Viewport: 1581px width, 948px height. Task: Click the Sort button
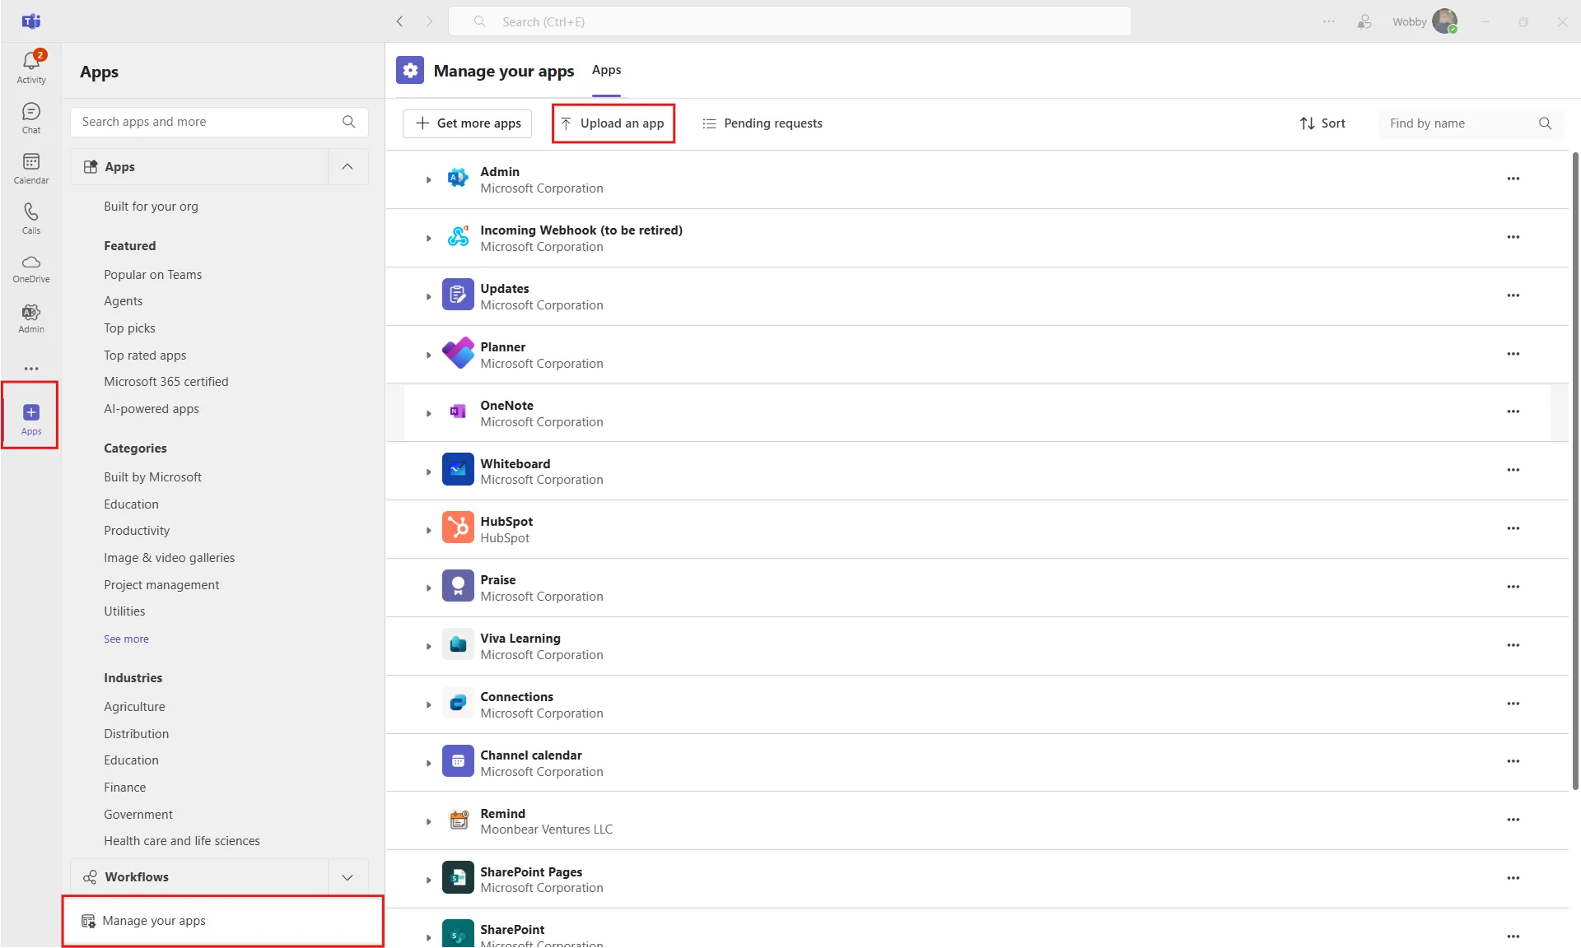point(1322,123)
